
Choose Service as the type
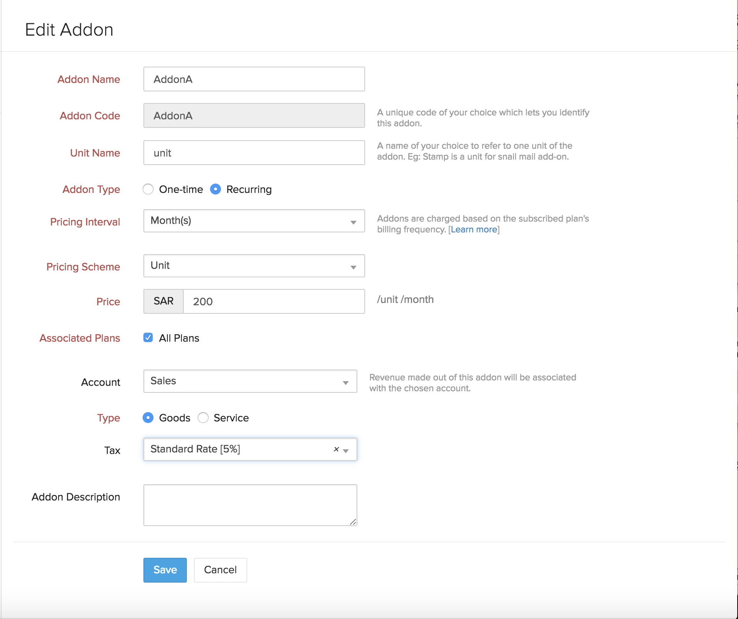pos(203,418)
